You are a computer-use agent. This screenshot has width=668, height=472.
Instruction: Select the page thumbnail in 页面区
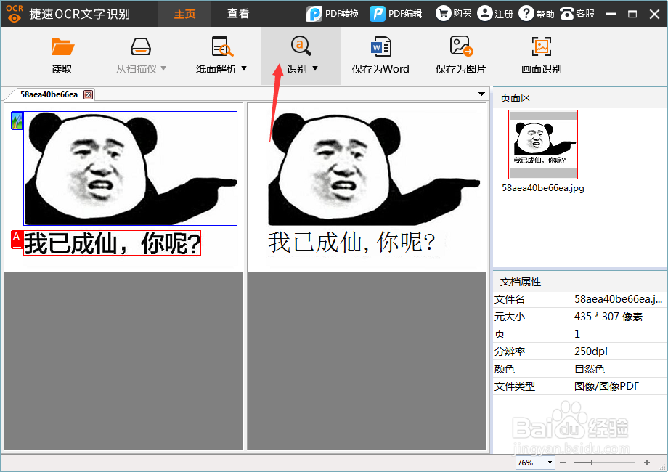(x=543, y=144)
